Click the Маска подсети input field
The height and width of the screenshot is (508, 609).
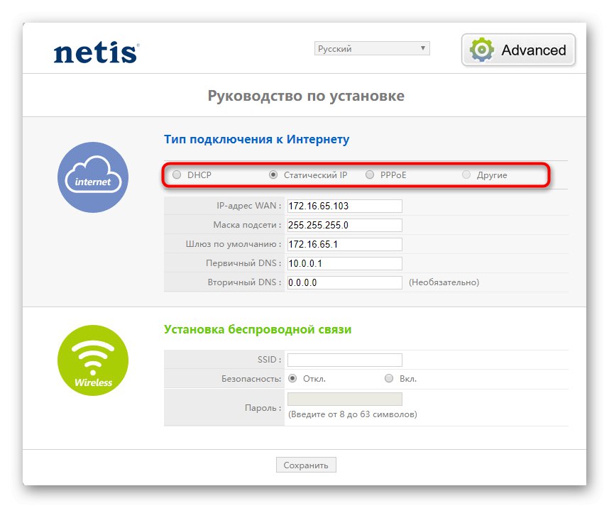[x=344, y=225]
